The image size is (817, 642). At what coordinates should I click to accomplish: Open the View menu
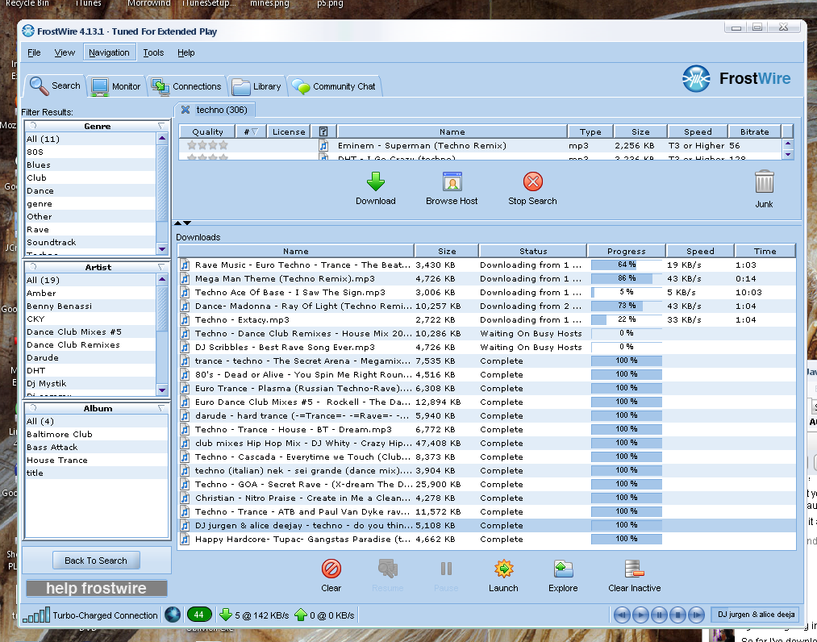(65, 52)
